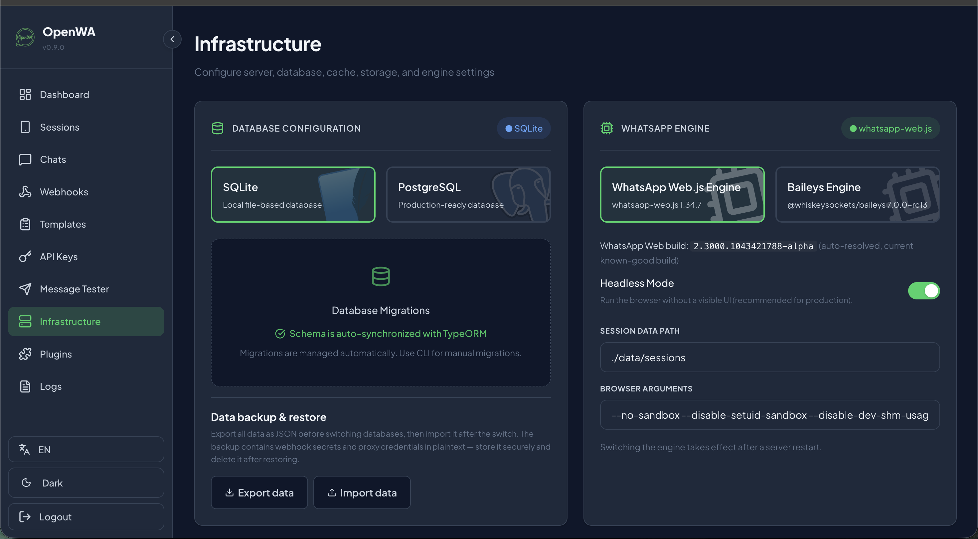Open the Logs label in sidebar
Image resolution: width=978 pixels, height=539 pixels.
tap(51, 386)
